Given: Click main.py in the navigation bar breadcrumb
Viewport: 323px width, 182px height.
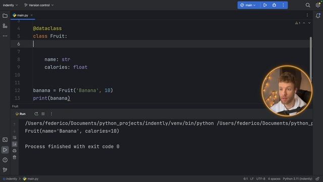Looking at the screenshot, I should (31, 178).
